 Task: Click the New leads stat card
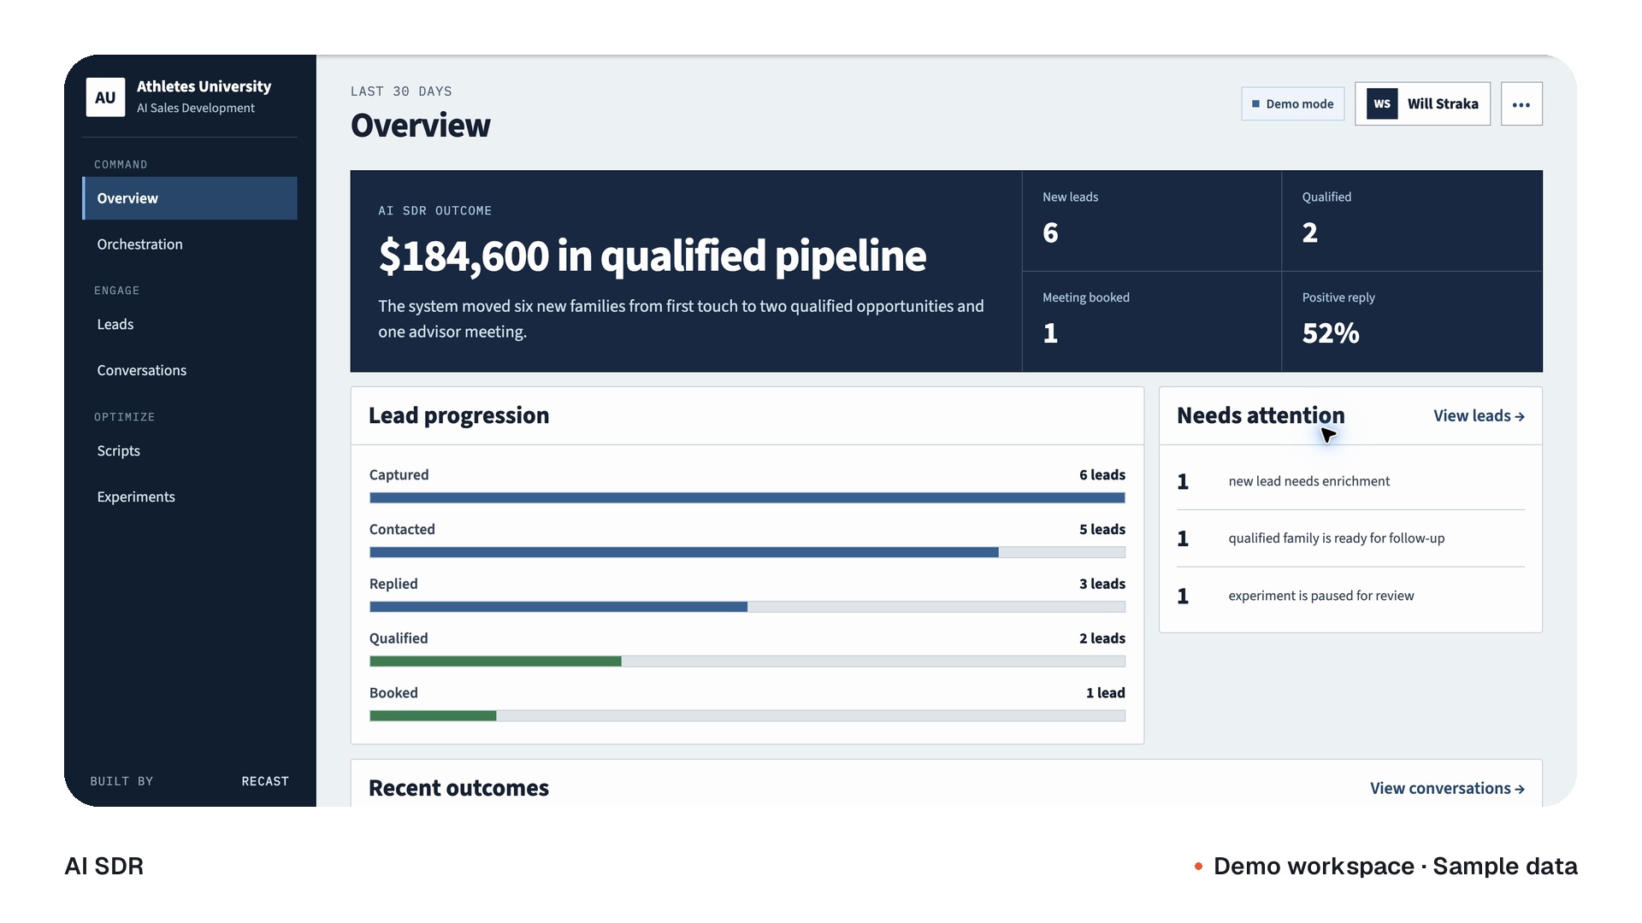coord(1151,221)
